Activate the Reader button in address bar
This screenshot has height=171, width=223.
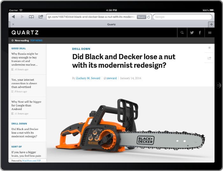[x=141, y=17]
